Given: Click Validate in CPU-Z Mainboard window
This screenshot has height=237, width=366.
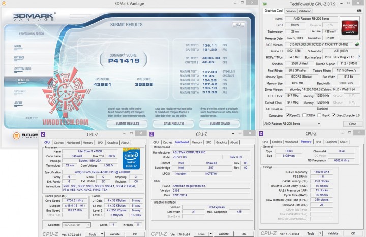Looking at the screenshot, I should pyautogui.click(x=223, y=234).
